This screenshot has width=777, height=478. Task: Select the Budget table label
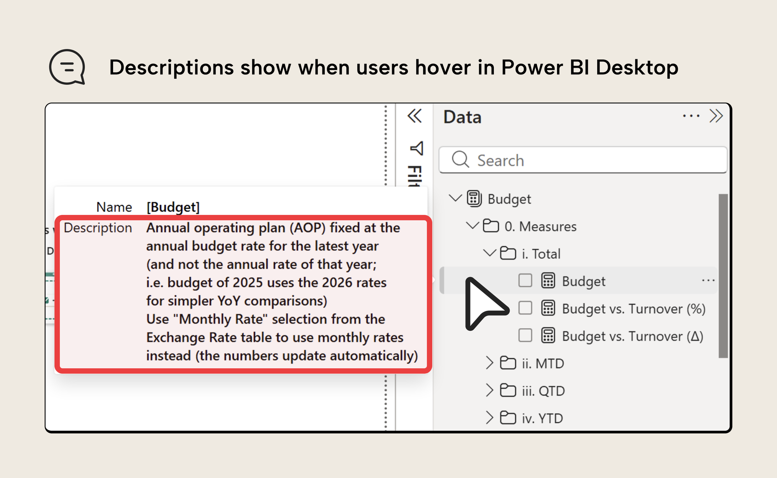pos(509,199)
